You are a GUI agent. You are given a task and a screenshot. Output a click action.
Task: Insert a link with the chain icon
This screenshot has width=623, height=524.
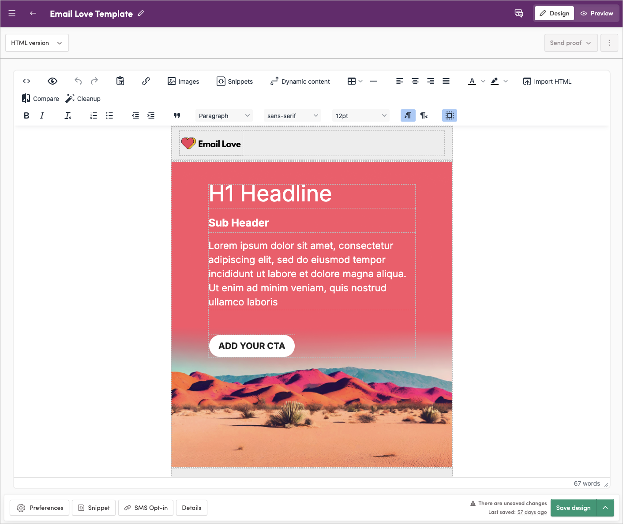coord(146,81)
